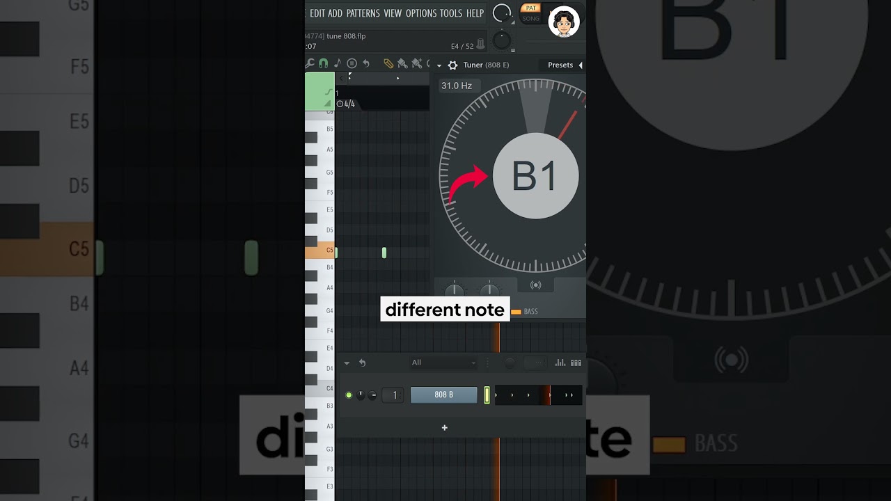Toggle the green magnet snap icon
The width and height of the screenshot is (891, 501).
[x=324, y=63]
